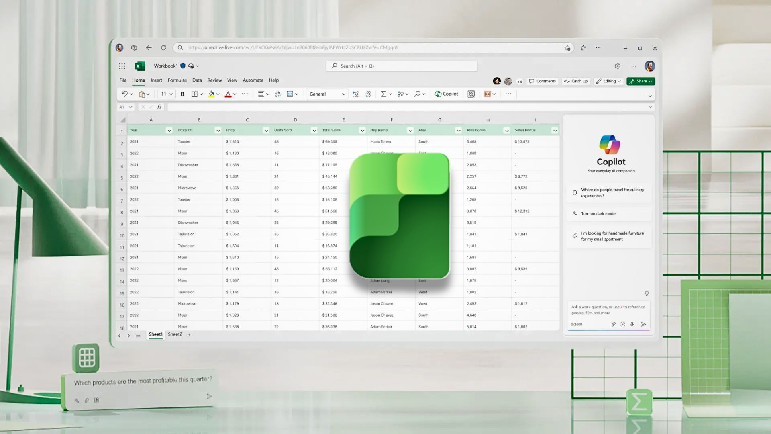
Task: Open the General number format dropdown
Action: coord(327,94)
